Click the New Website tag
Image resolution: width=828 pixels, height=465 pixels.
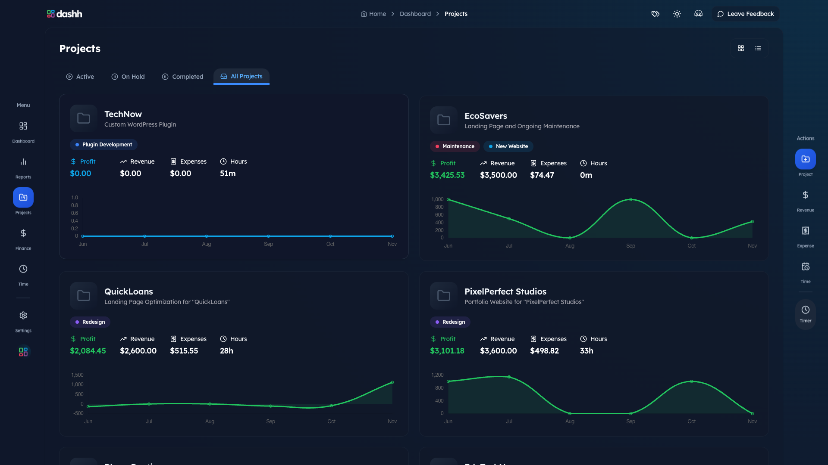pos(508,146)
